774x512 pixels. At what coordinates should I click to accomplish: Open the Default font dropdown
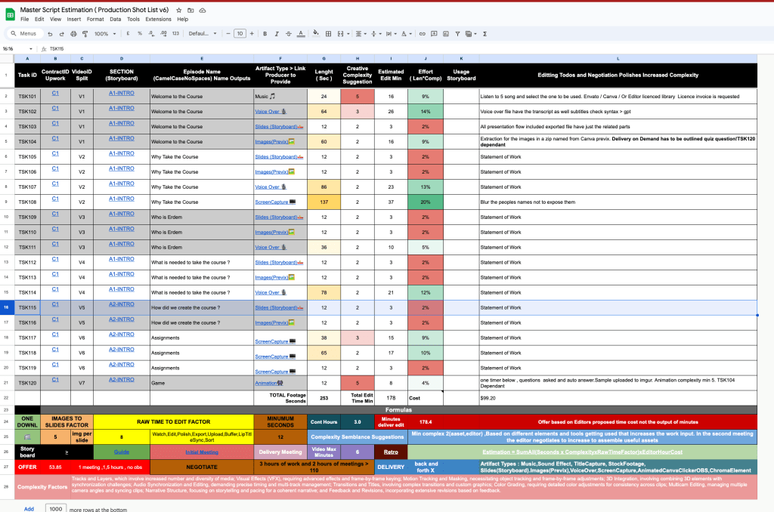point(203,33)
